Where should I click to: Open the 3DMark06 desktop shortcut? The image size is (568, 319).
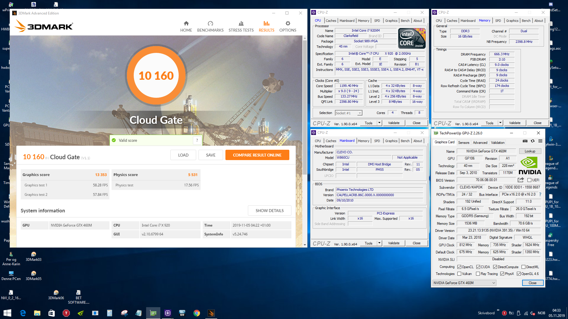[56, 295]
